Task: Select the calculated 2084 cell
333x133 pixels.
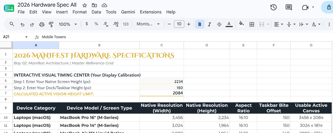Action: (162, 93)
